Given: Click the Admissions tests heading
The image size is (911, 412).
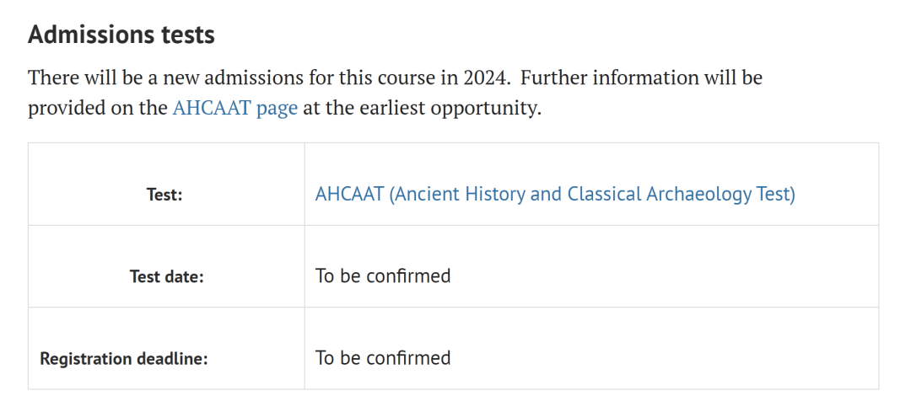Looking at the screenshot, I should coord(121,35).
